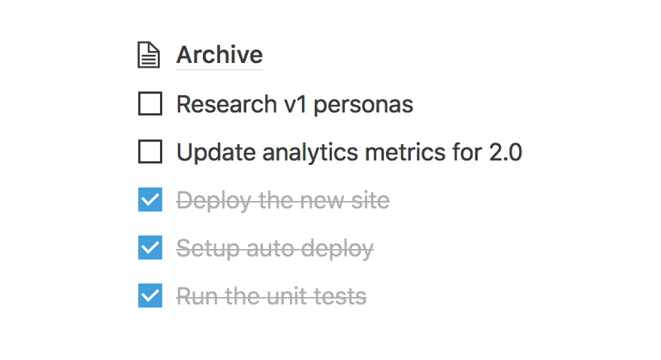The width and height of the screenshot is (661, 360).
Task: Click the struck-through Setup auto deploy text
Action: 274,247
